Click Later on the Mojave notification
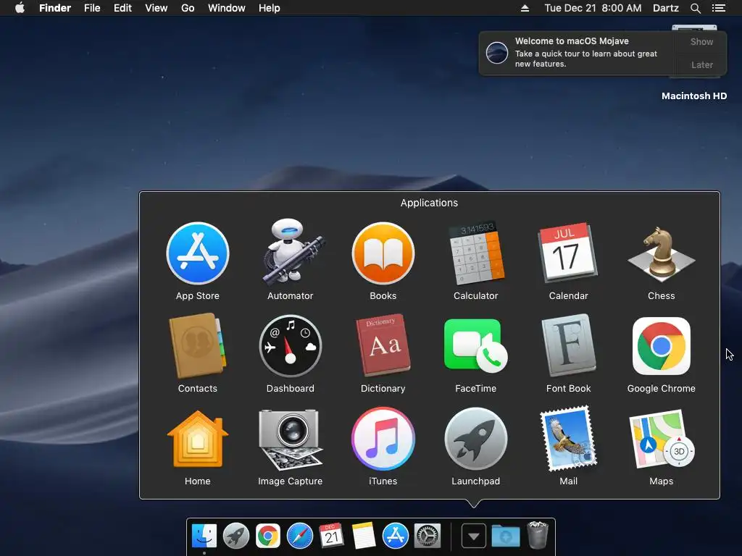The height and width of the screenshot is (556, 742). (701, 64)
